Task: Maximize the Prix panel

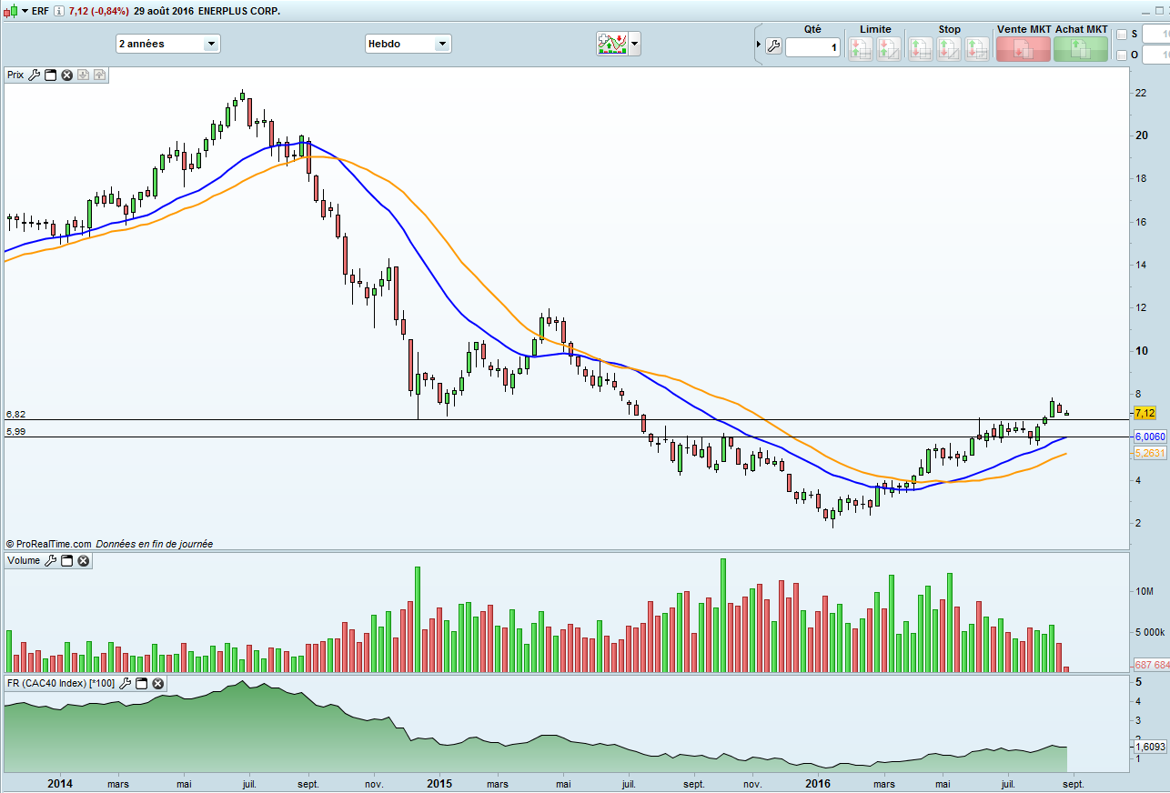Action: tap(51, 75)
